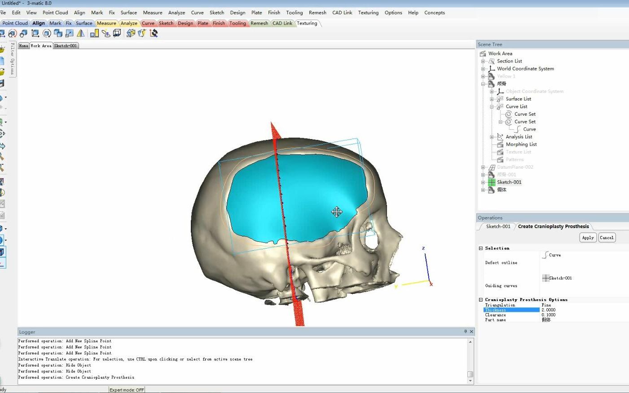The width and height of the screenshot is (629, 393).
Task: Collapse the Curve List node
Action: (x=492, y=107)
